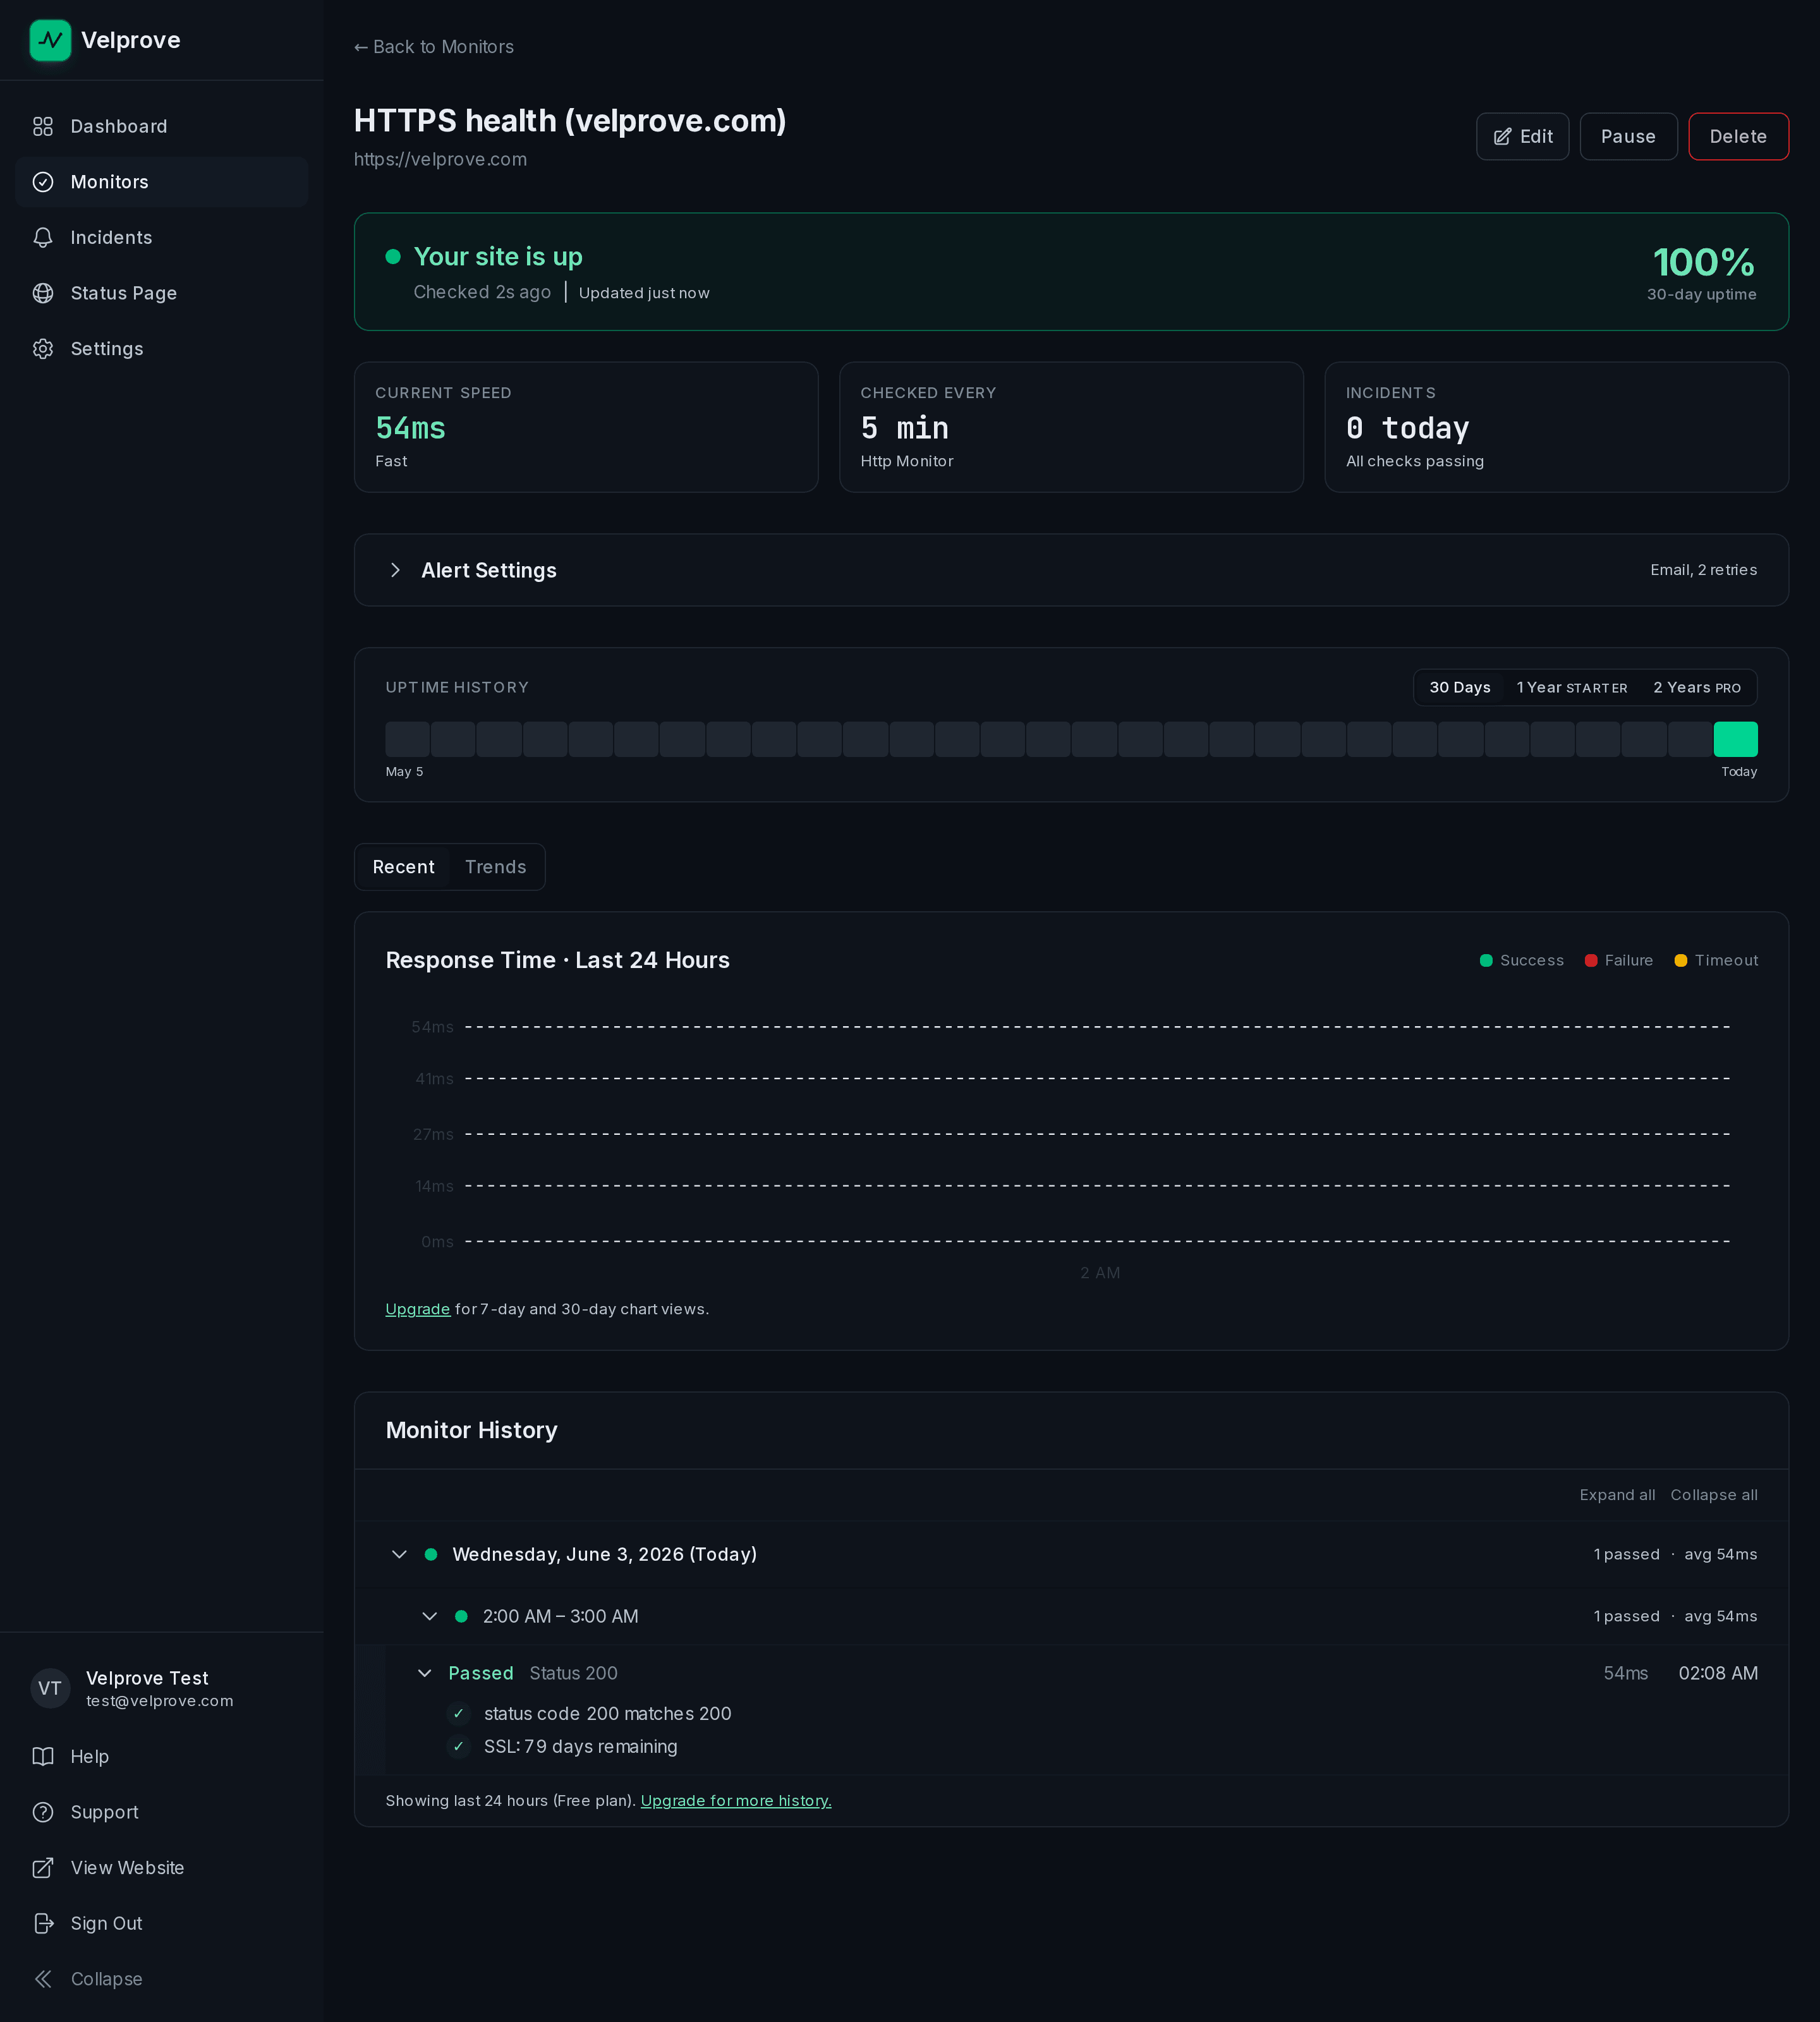1820x2022 pixels.
Task: Toggle Timeout series in chart legend
Action: click(x=1716, y=960)
